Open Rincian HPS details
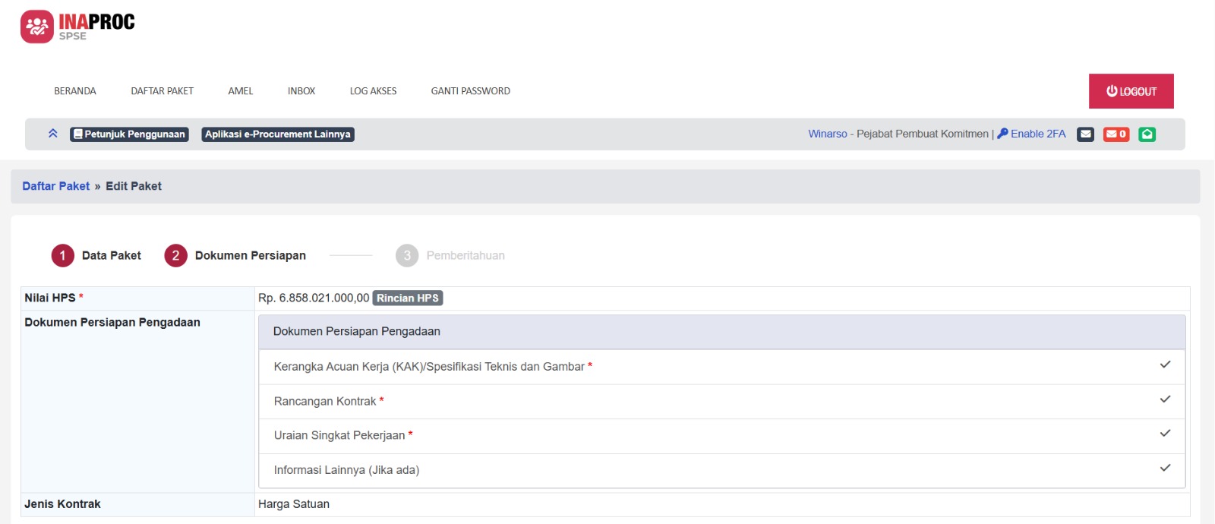The height and width of the screenshot is (524, 1215). click(408, 298)
